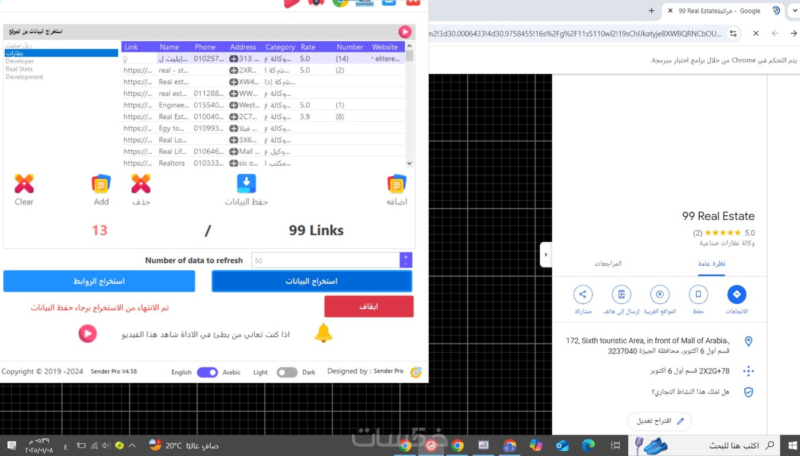Viewport: 800px width, 456px height.
Task: Click Nearby places icon in Maps
Action: 660,294
